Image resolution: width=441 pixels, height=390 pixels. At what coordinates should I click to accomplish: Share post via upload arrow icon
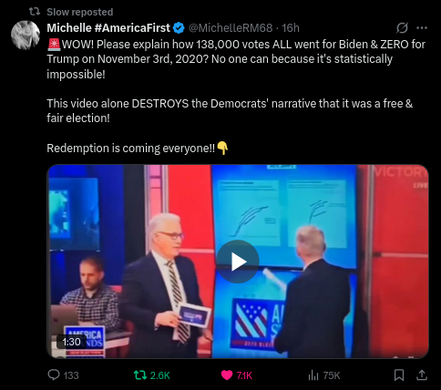pos(422,375)
